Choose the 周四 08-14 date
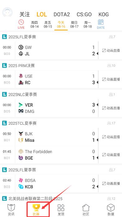This screenshot has height=217, width=122. click(x=34, y=25)
